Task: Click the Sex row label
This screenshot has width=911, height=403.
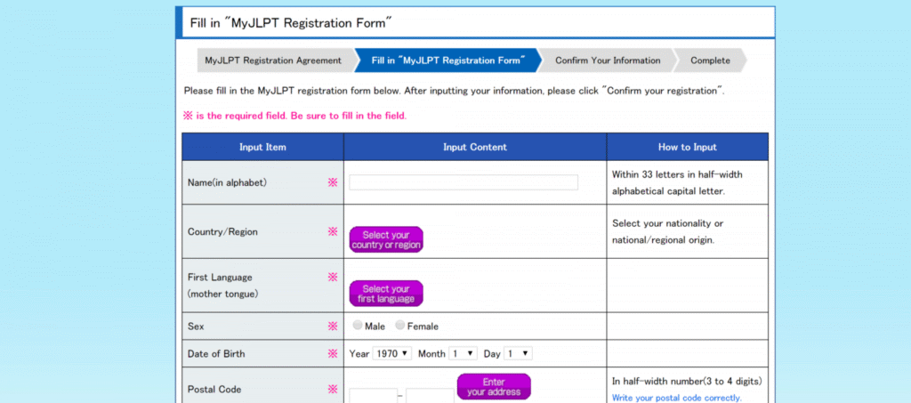Action: 196,326
